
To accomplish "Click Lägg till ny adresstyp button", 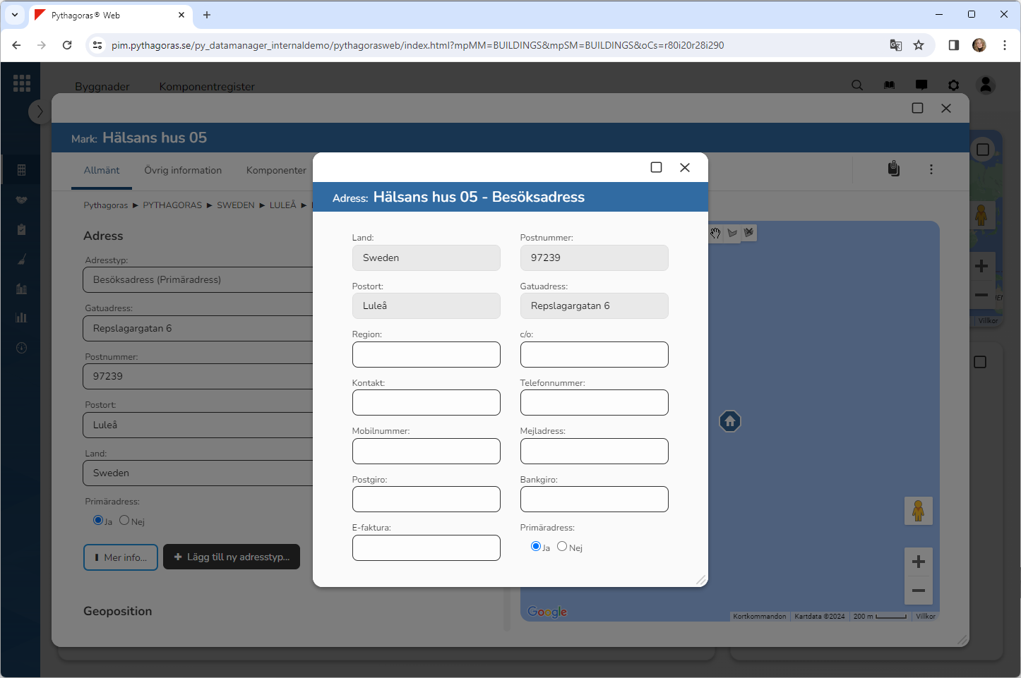I will [x=232, y=557].
